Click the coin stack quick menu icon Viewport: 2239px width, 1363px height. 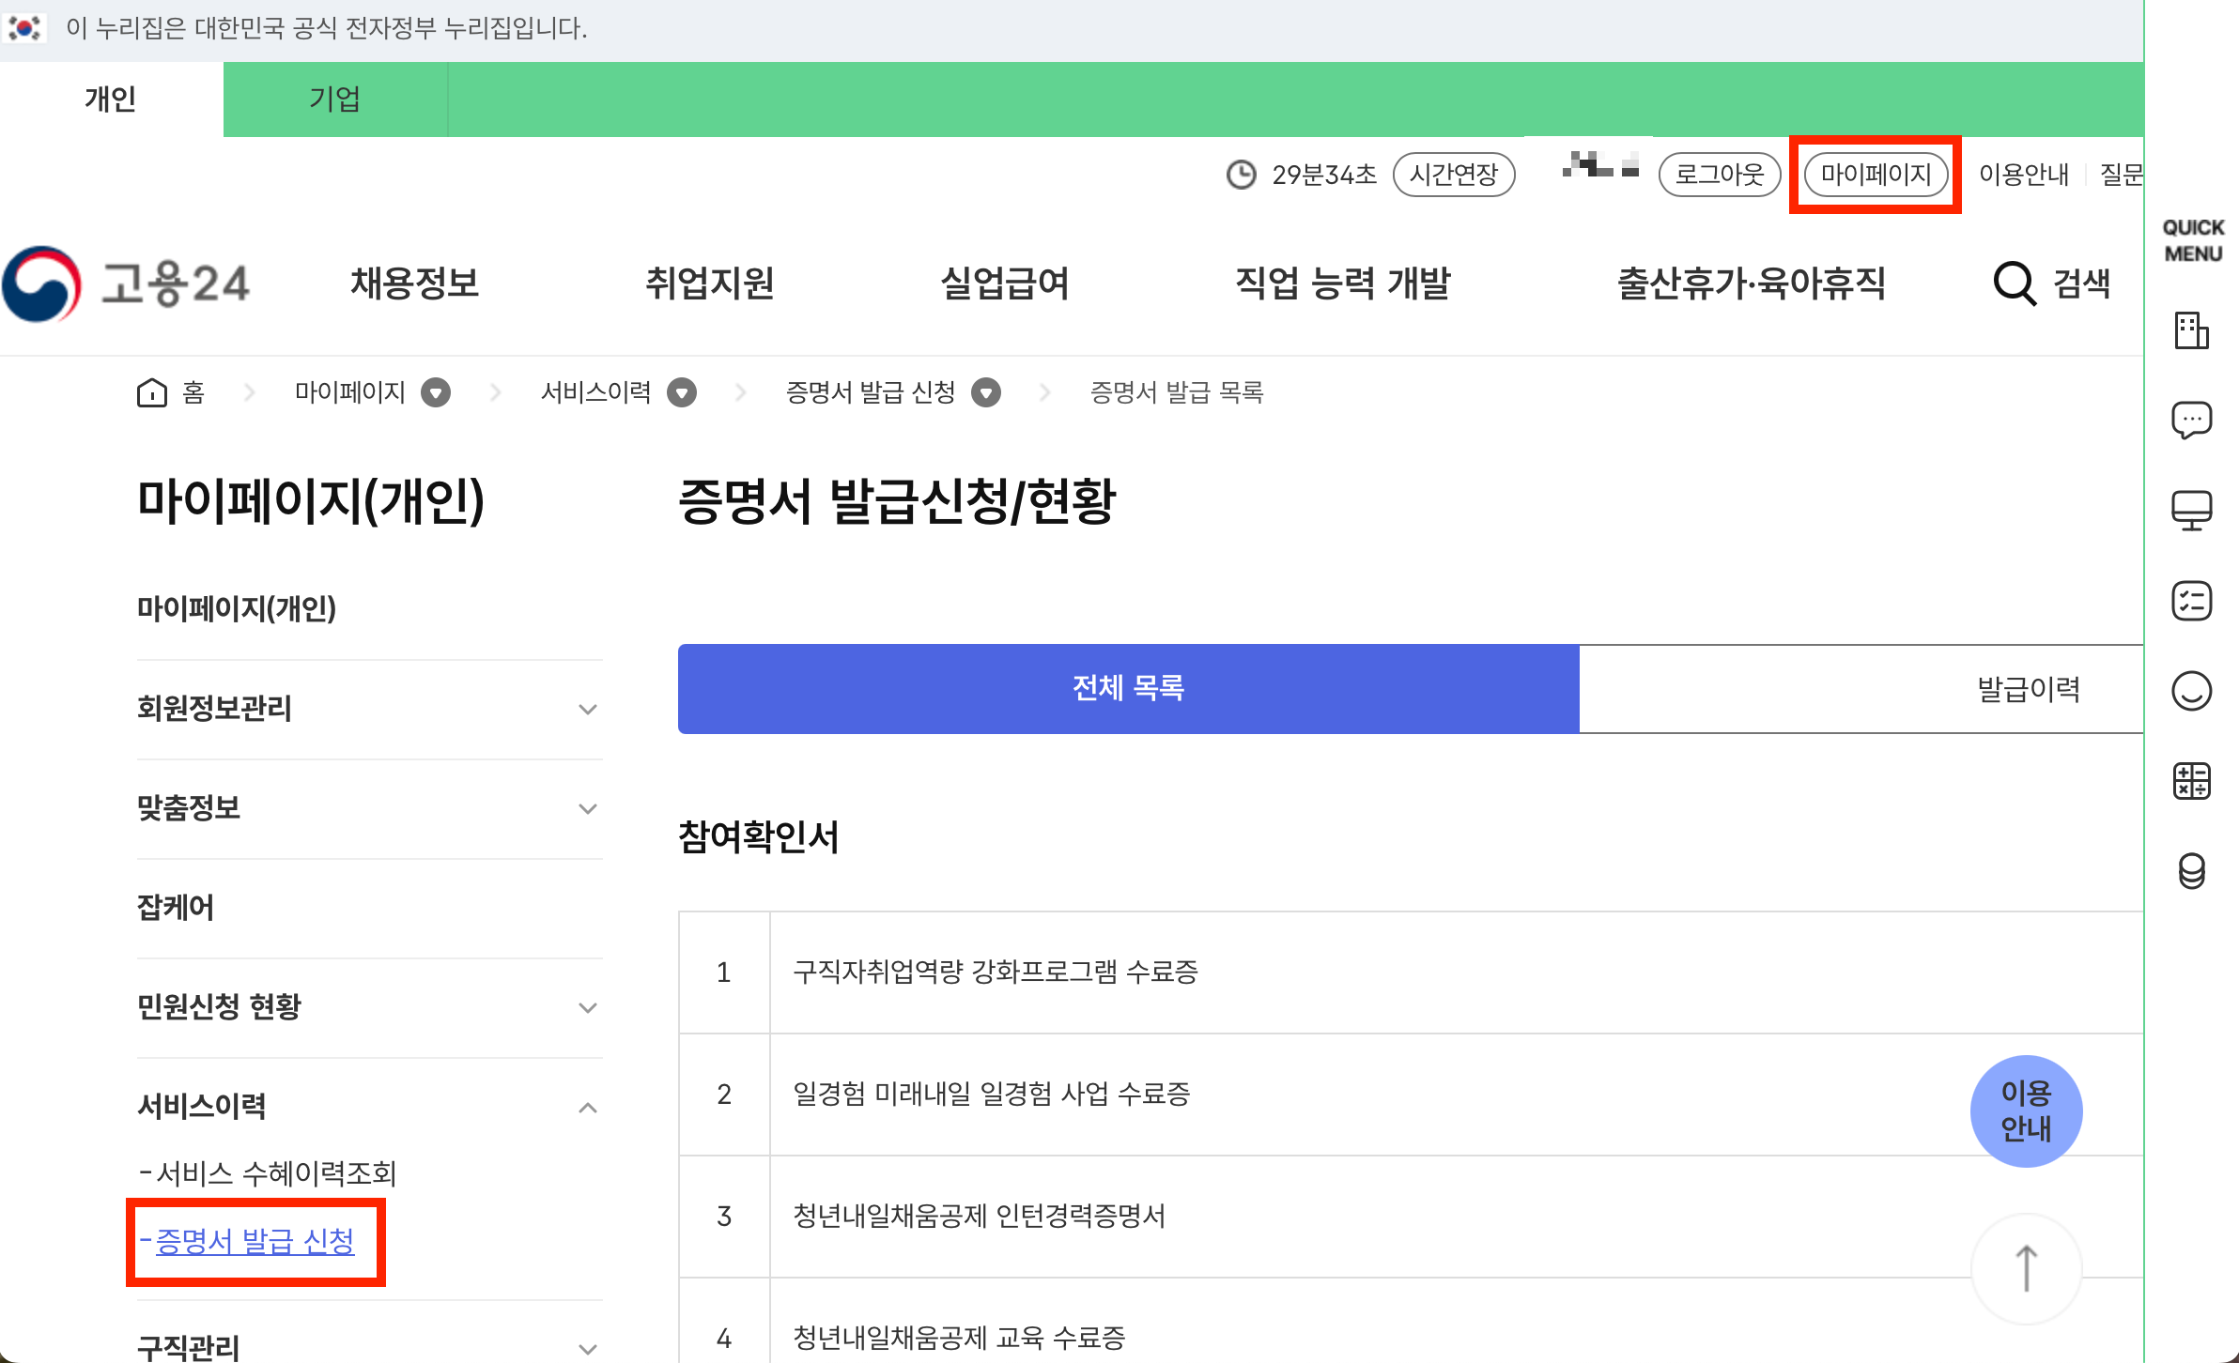[2191, 871]
